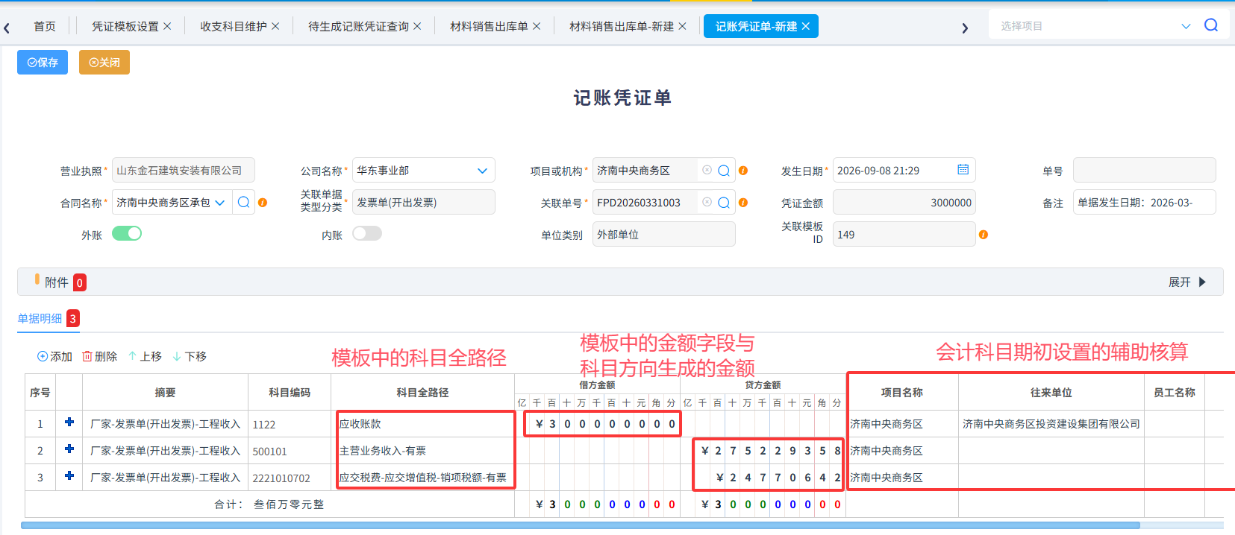Close the 待生成记账凭证查询 tab
This screenshot has height=535, width=1235.
click(x=417, y=26)
